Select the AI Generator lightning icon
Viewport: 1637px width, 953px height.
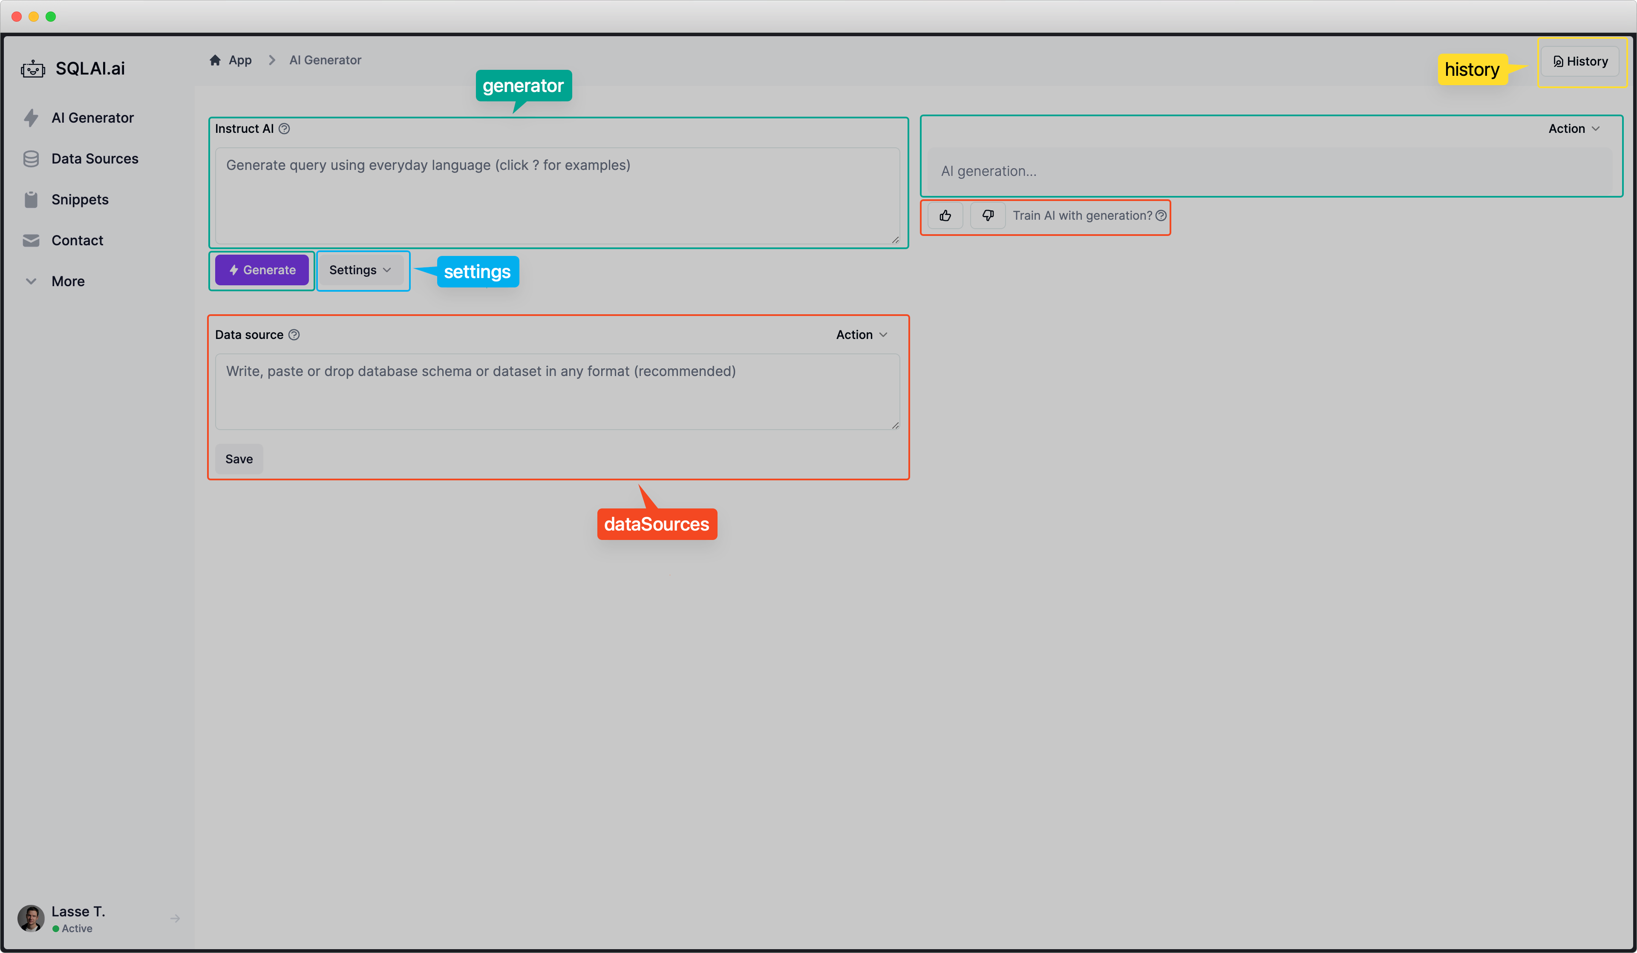[x=32, y=118]
